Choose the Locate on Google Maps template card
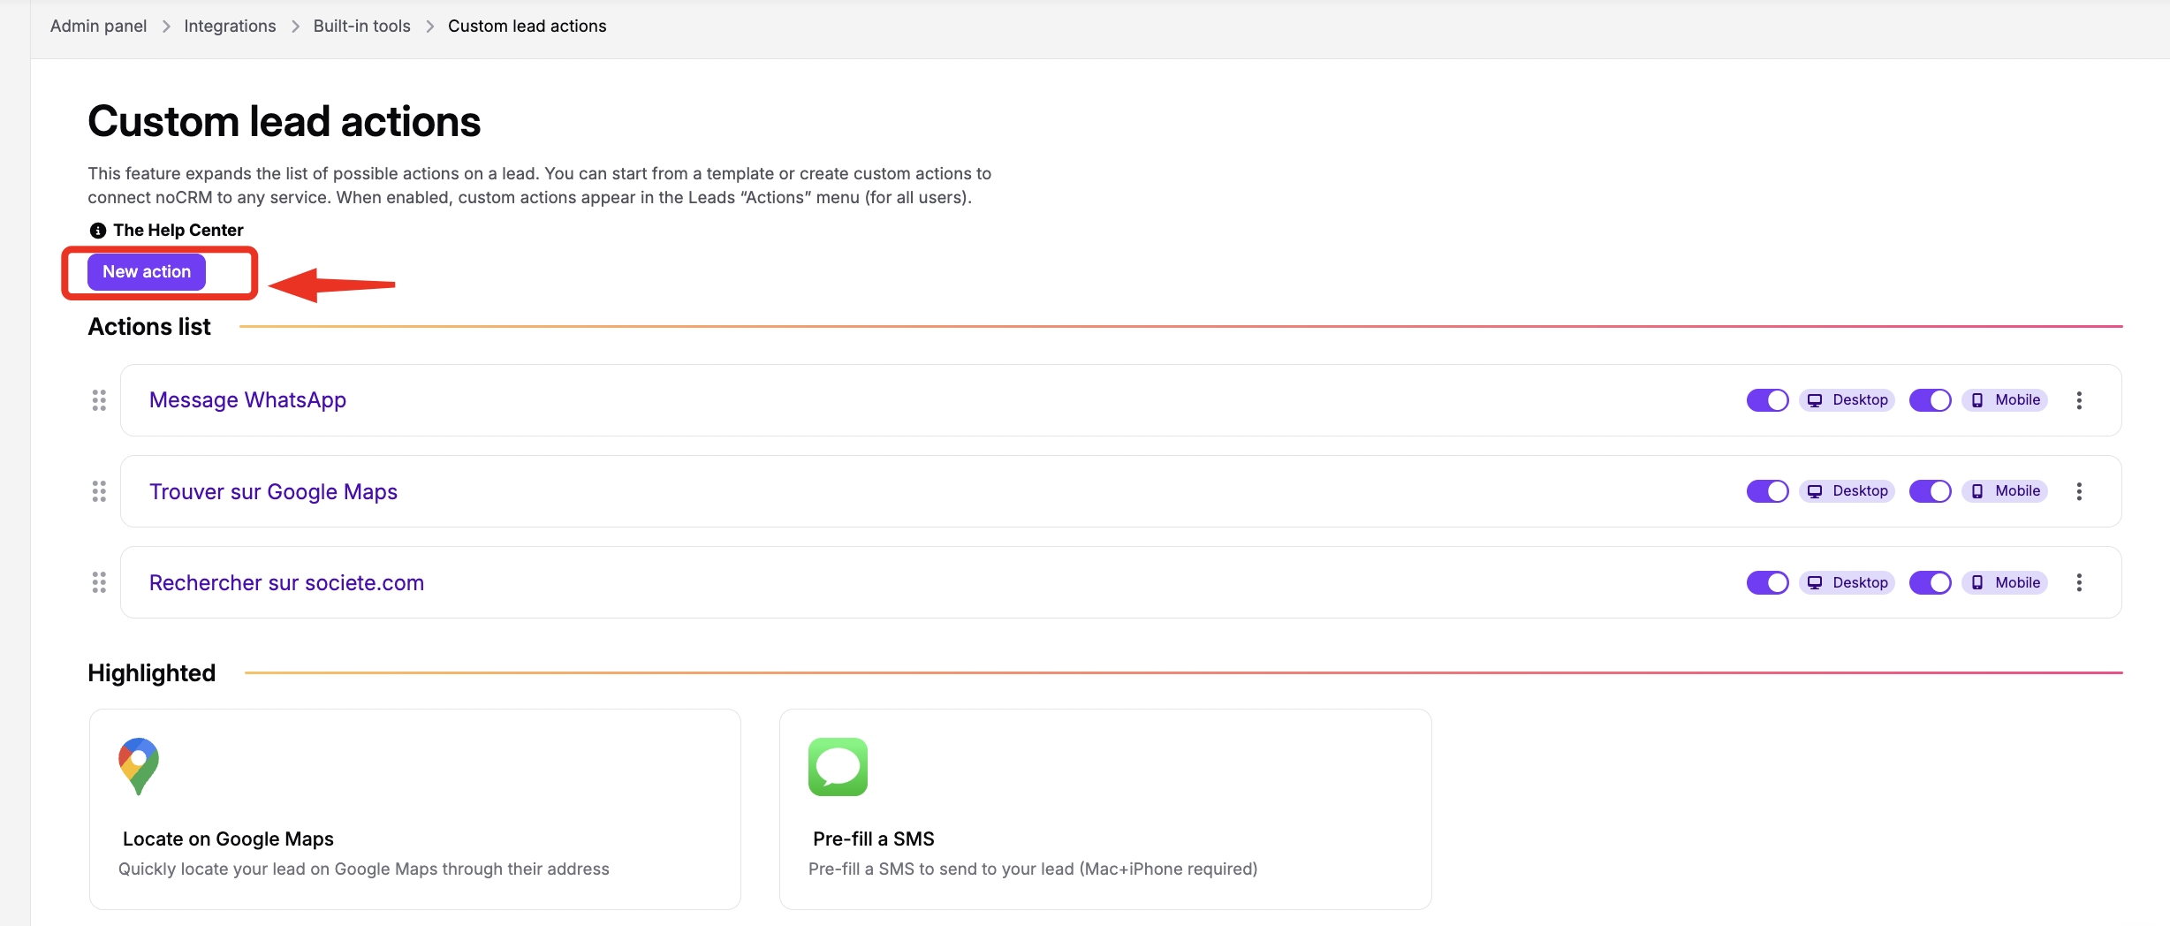This screenshot has height=926, width=2170. tap(415, 809)
